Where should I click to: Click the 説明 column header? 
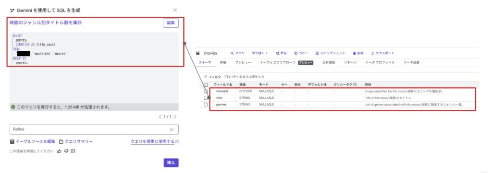[368, 84]
